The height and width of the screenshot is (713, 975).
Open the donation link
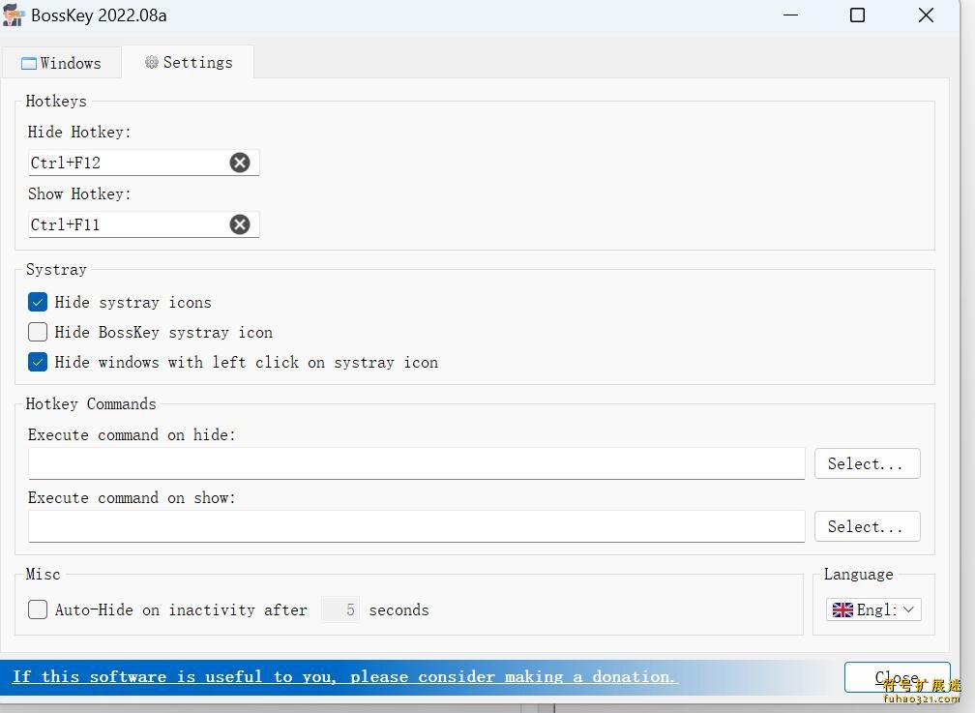coord(345,677)
